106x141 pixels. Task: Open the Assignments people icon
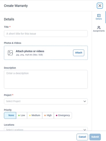[x=99, y=28]
